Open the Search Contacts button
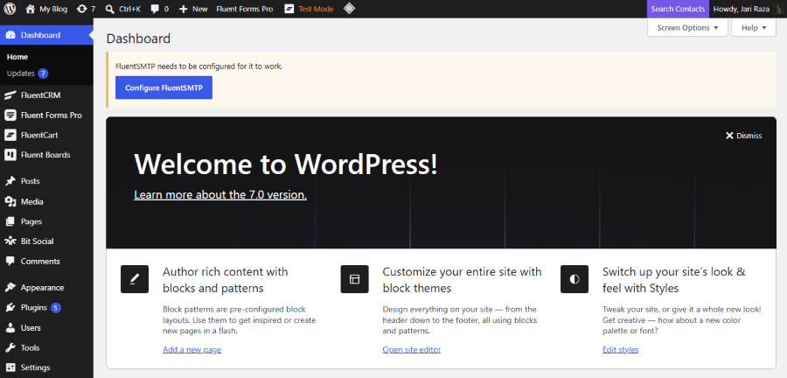 [678, 9]
